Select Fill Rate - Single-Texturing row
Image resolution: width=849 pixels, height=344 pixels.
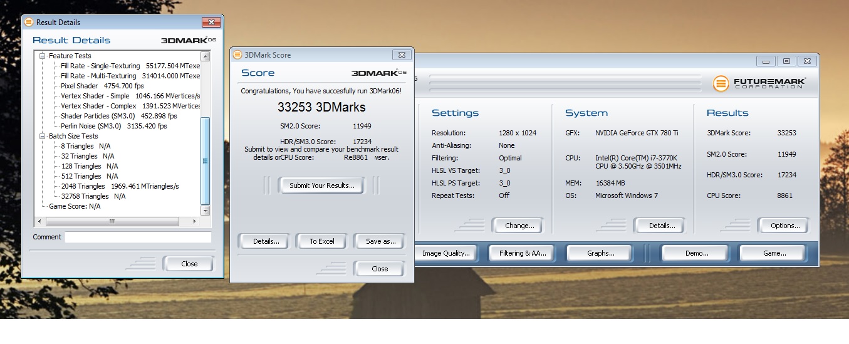pyautogui.click(x=130, y=66)
